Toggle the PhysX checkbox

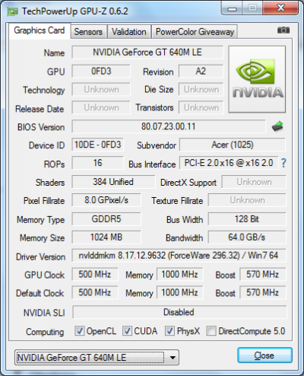(x=169, y=331)
